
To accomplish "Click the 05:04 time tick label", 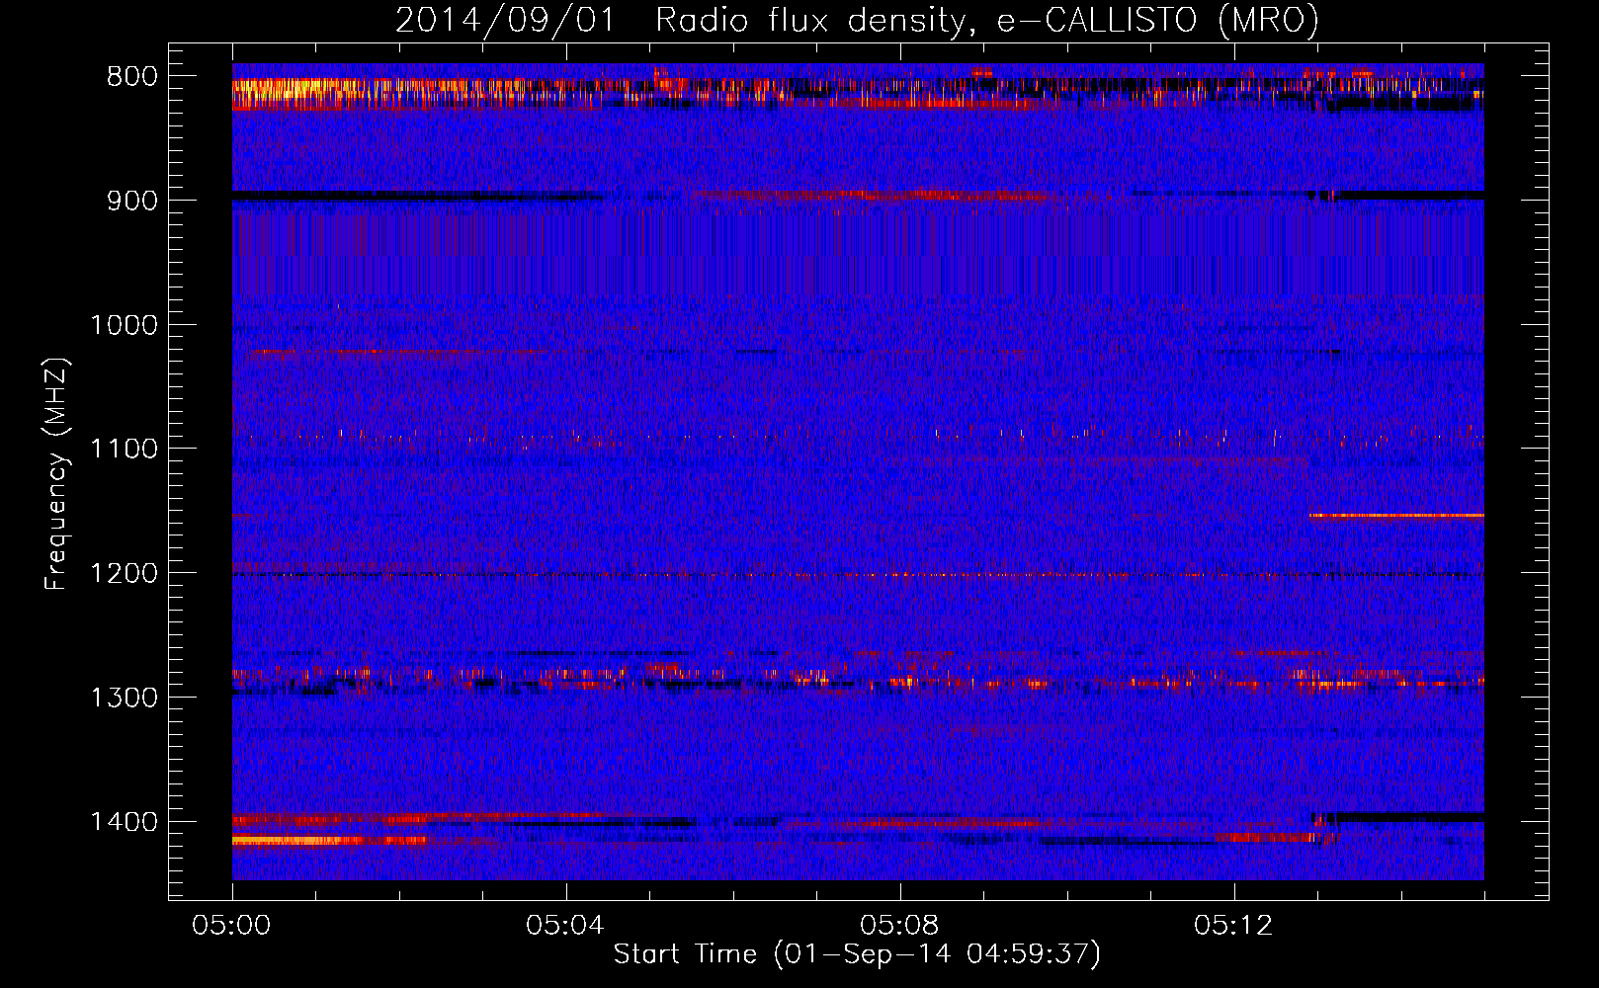I will [x=565, y=926].
